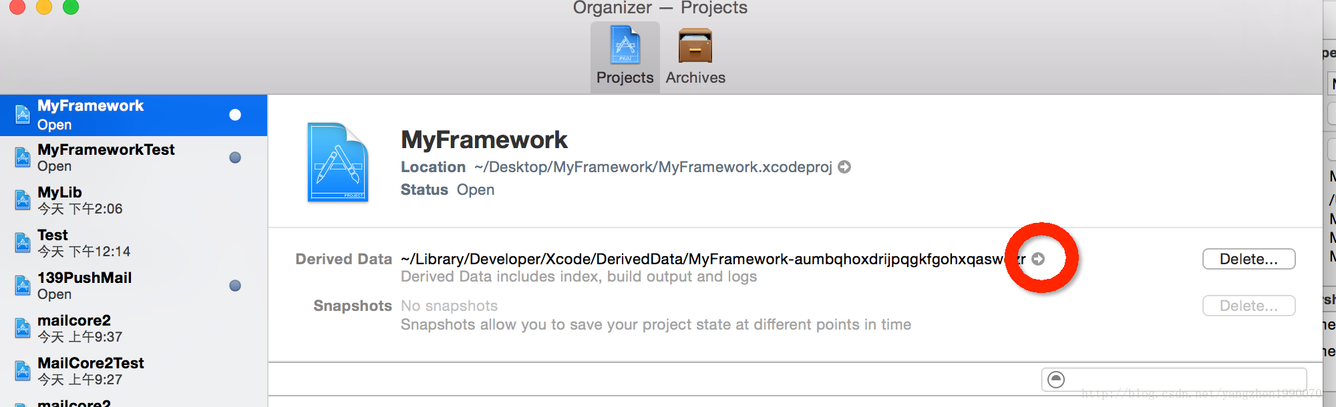1336x407 pixels.
Task: Select Test project in sidebar
Action: click(x=134, y=243)
